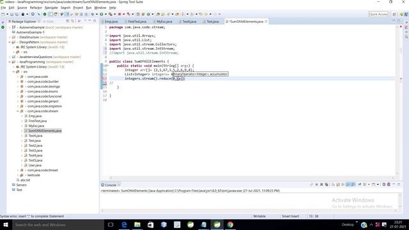Click the green Debug toolbar icon

pos(92,14)
